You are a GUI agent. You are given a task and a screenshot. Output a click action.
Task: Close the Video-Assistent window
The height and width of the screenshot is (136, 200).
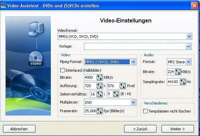pos(194,6)
